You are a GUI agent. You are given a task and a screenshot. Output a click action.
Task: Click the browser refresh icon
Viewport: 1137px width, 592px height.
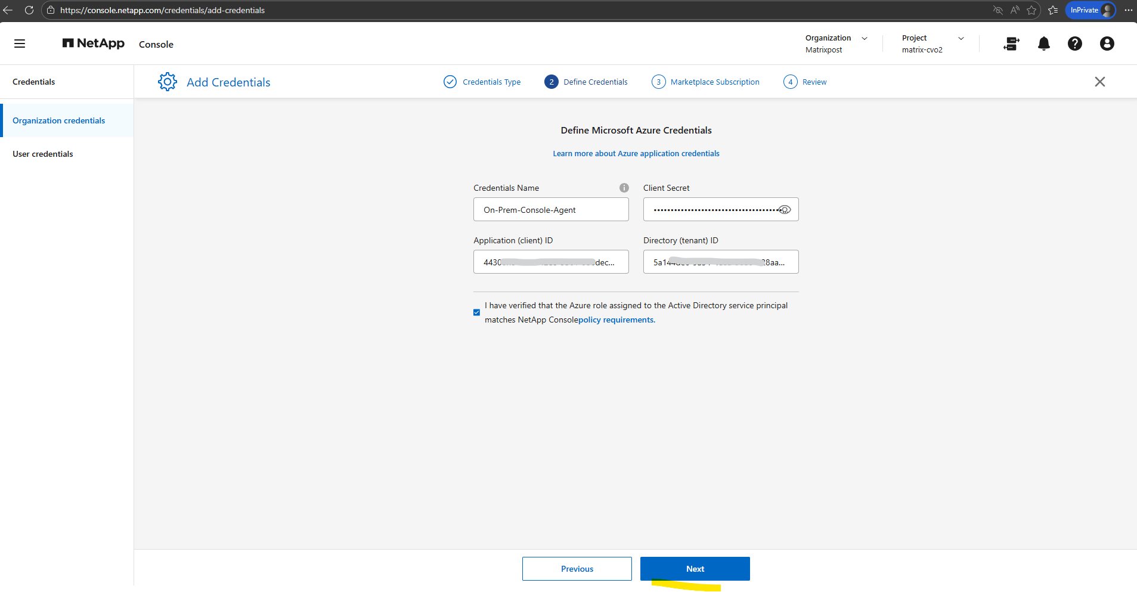click(x=29, y=10)
